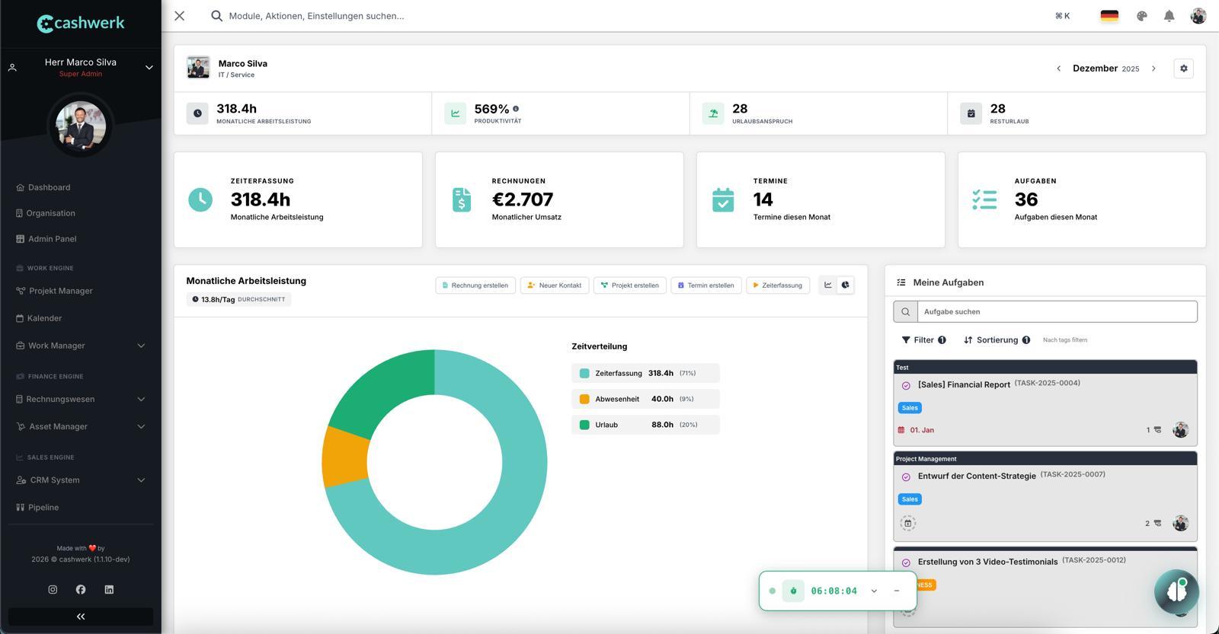Click the comments count on Content-Strategie task

coord(1153,523)
